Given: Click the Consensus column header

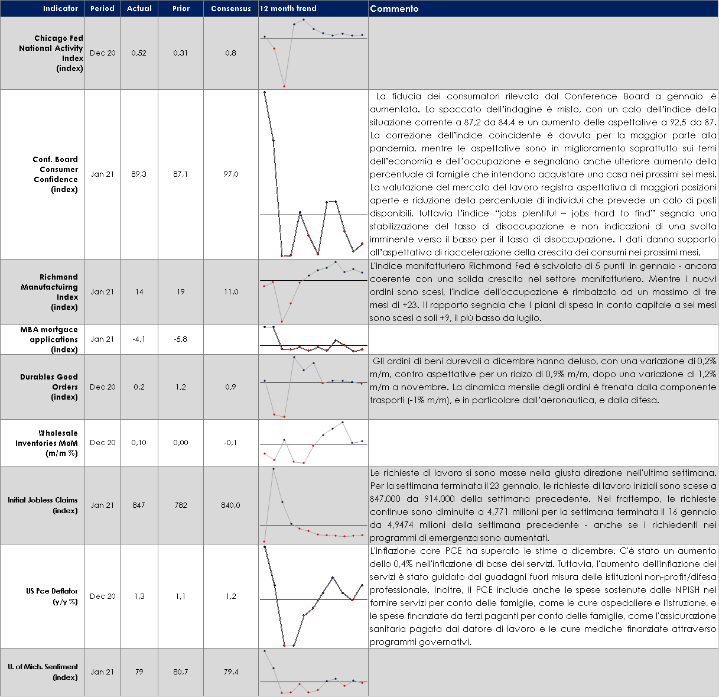Looking at the screenshot, I should click(231, 9).
